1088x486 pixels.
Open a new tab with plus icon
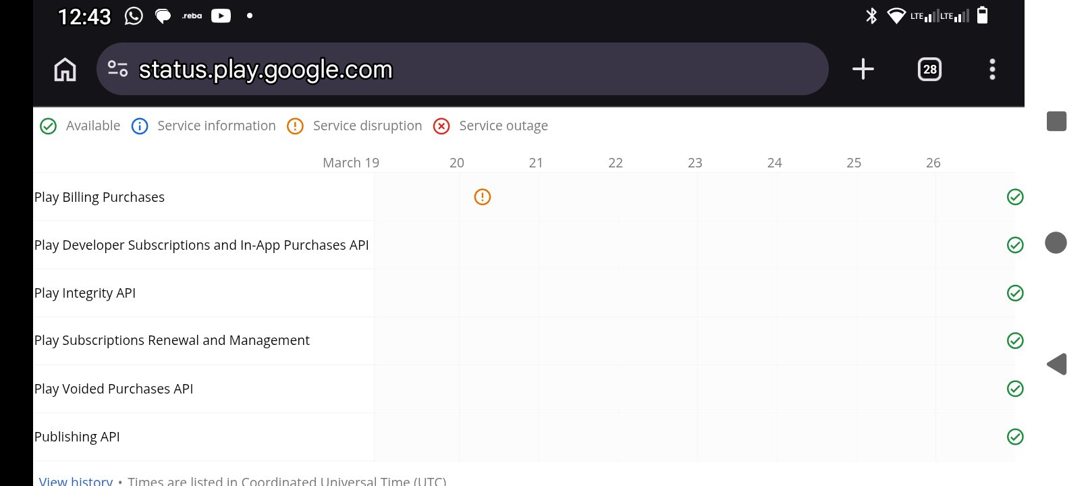click(863, 69)
